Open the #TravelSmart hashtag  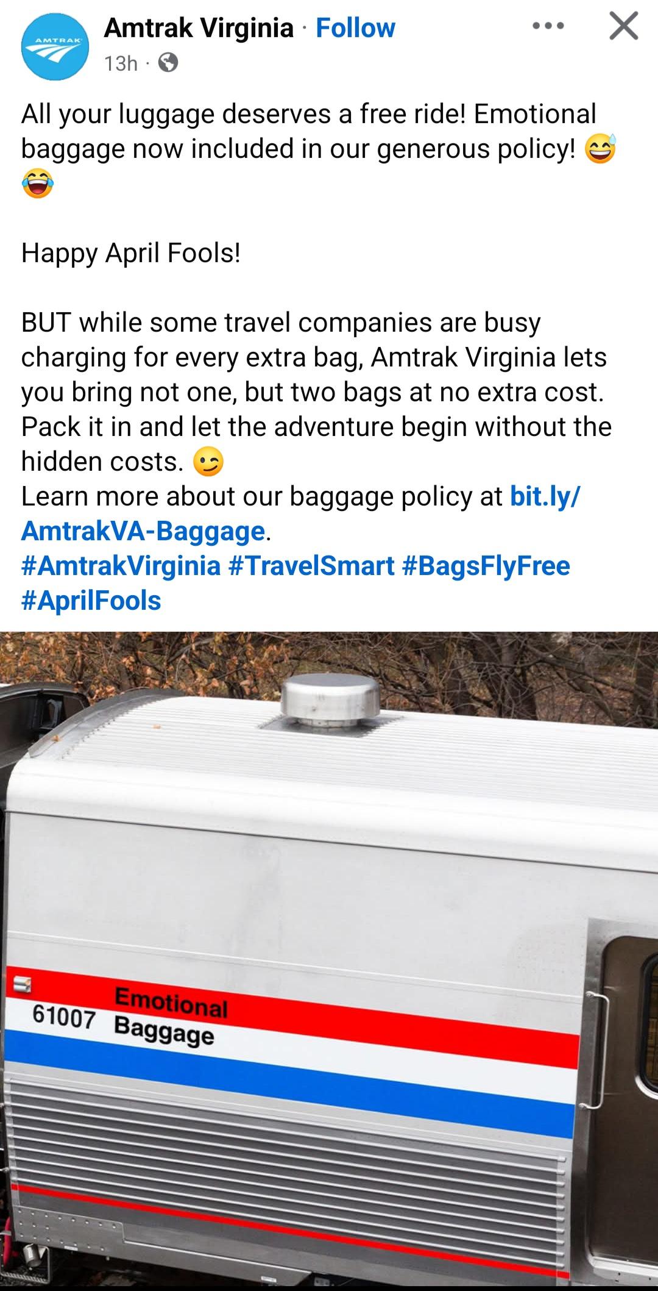[x=311, y=566]
